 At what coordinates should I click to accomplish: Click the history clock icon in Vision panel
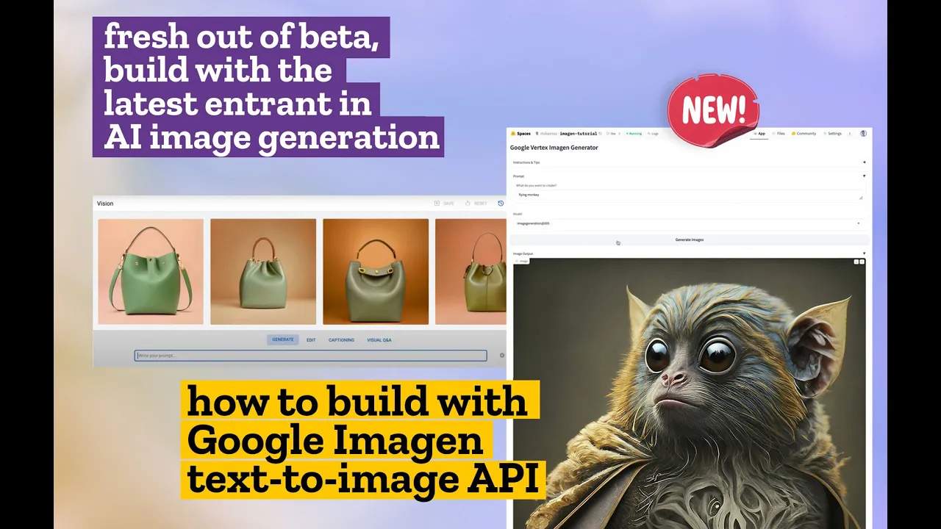[x=501, y=204]
